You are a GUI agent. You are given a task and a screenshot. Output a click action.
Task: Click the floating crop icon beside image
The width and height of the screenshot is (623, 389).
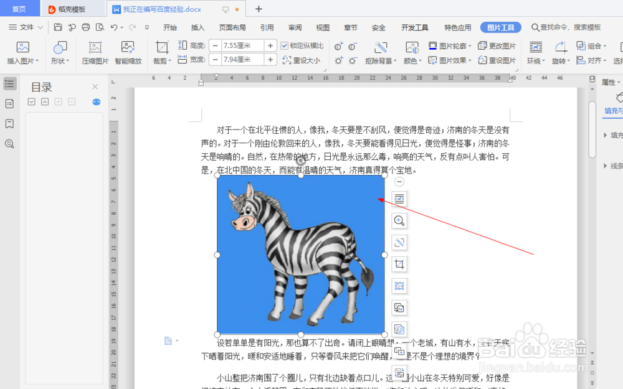click(x=399, y=264)
